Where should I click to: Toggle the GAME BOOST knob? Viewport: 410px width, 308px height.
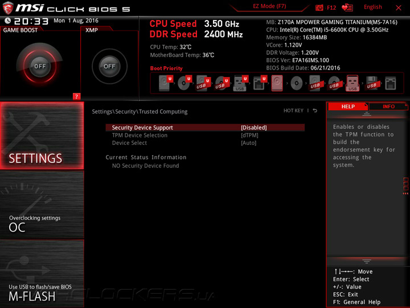(x=40, y=66)
